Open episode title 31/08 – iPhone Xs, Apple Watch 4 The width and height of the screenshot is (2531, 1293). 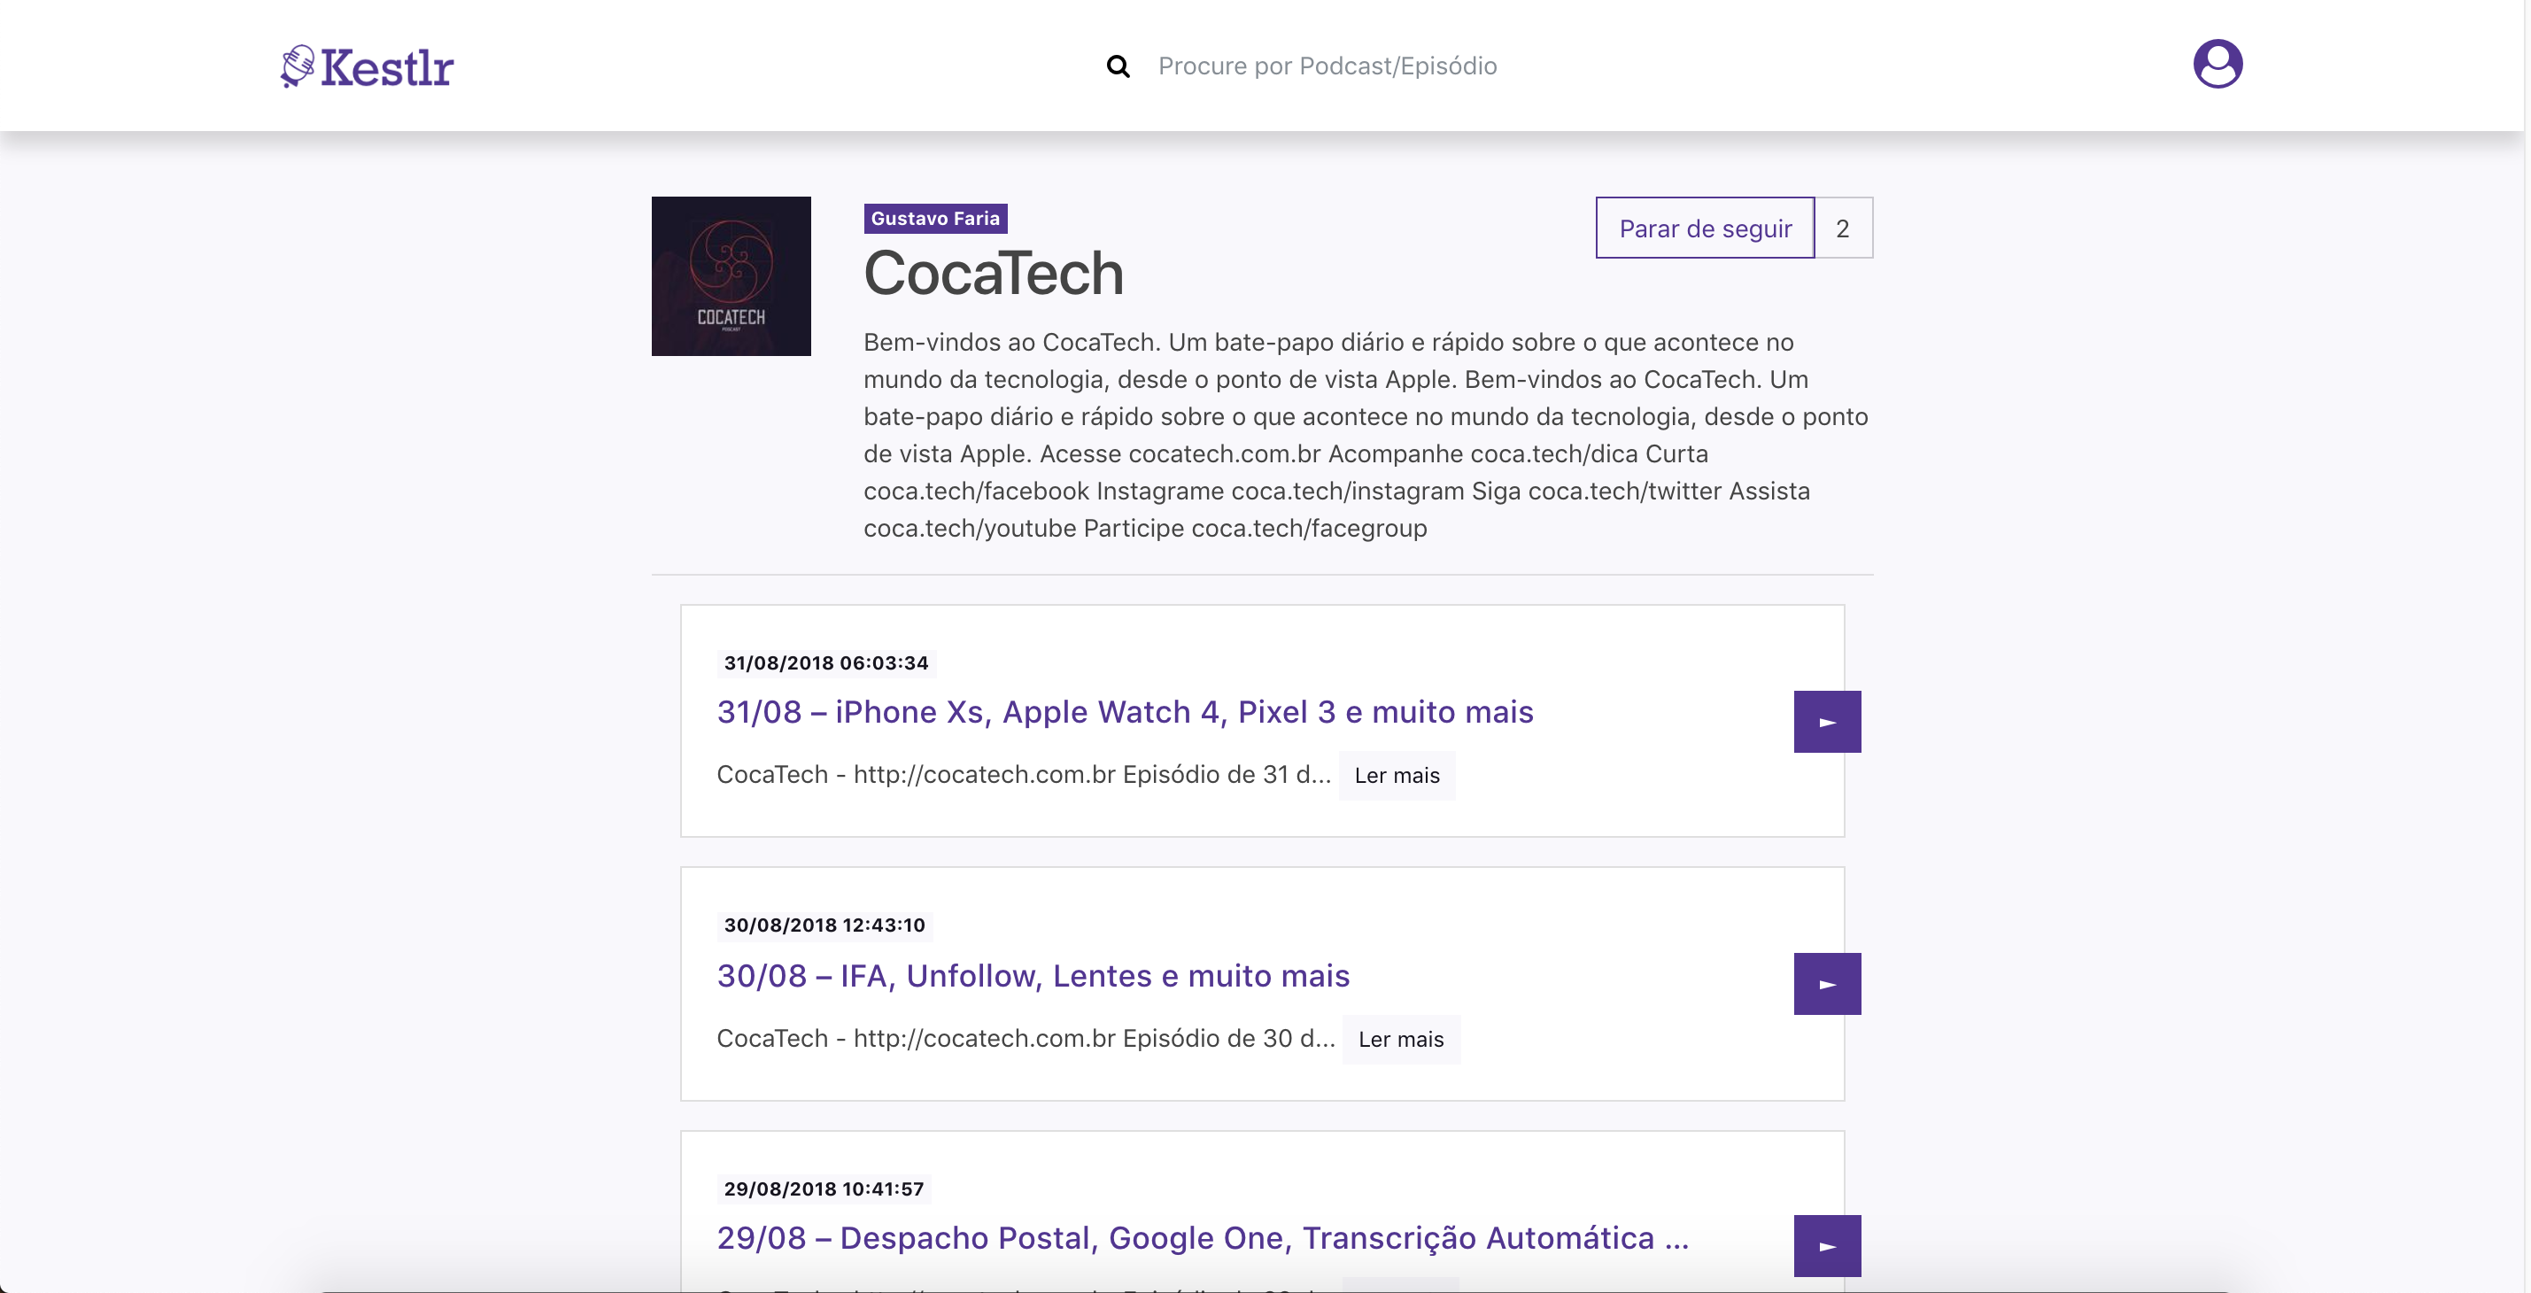(x=1125, y=711)
